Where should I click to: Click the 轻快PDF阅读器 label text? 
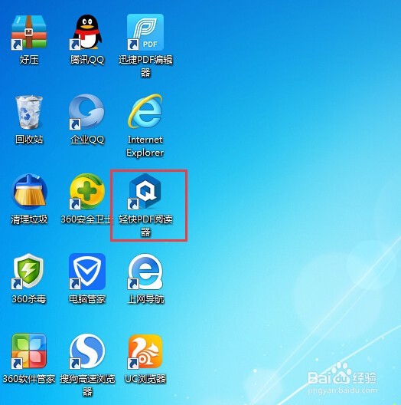(145, 226)
